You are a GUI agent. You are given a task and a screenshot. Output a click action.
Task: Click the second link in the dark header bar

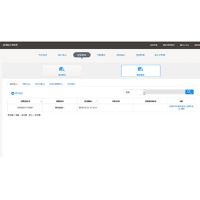[x=168, y=45]
